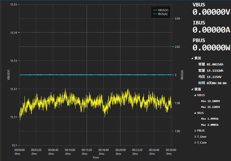This screenshot has width=231, height=161.
Task: Select IBUS Min 1.9995A row
Action: 210,119
